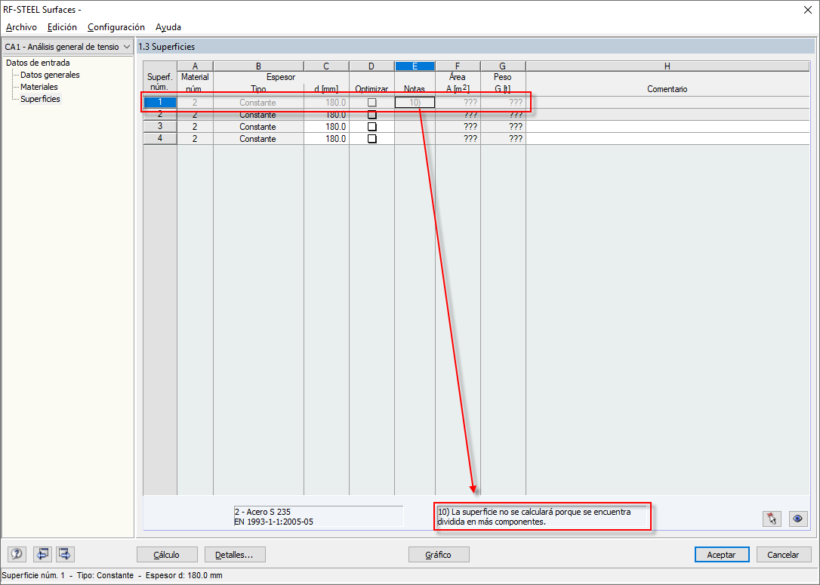The height and width of the screenshot is (585, 820).
Task: Select row header for surface 2
Action: point(160,115)
